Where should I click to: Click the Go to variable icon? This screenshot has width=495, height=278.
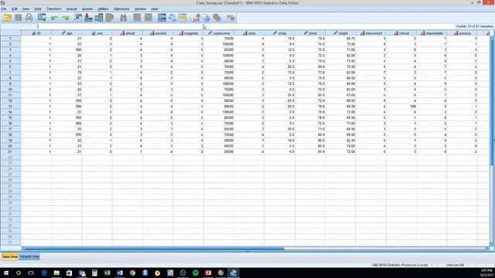88,18
